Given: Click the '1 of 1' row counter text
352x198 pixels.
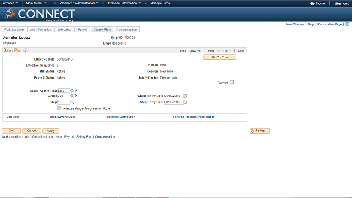Looking at the screenshot, I should pos(227,51).
